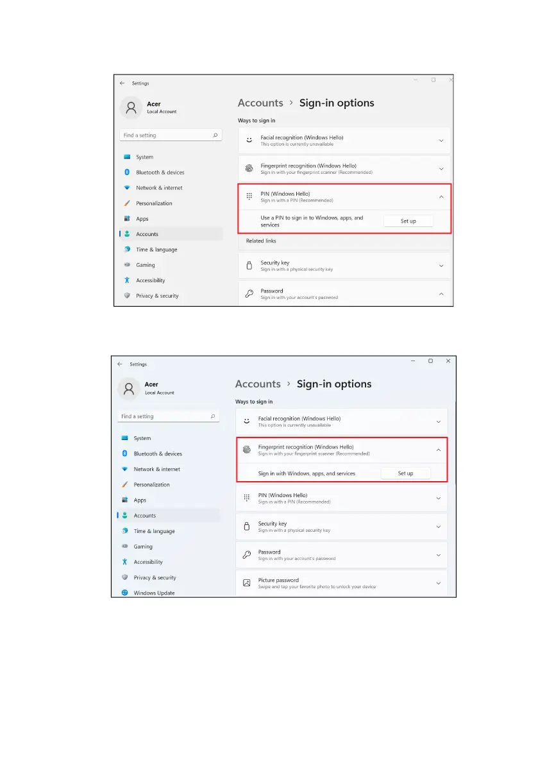Click the Accounts breadcrumb in the lower window
Viewport: 538px width, 764px height.
coord(258,384)
